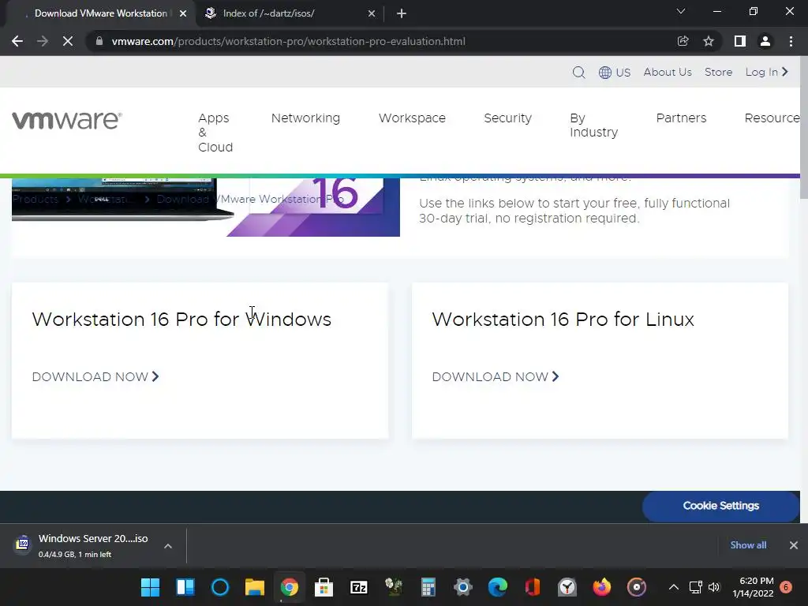Open the Windows Start menu
This screenshot has width=808, height=606.
pyautogui.click(x=151, y=587)
